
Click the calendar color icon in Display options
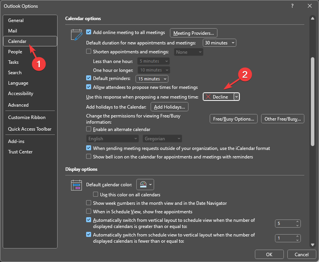(76, 185)
